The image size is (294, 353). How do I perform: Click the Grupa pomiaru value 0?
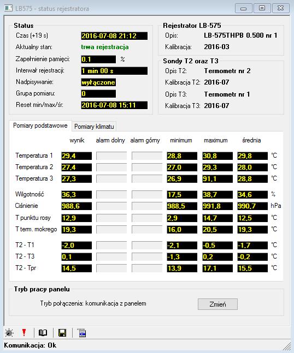click(x=98, y=94)
